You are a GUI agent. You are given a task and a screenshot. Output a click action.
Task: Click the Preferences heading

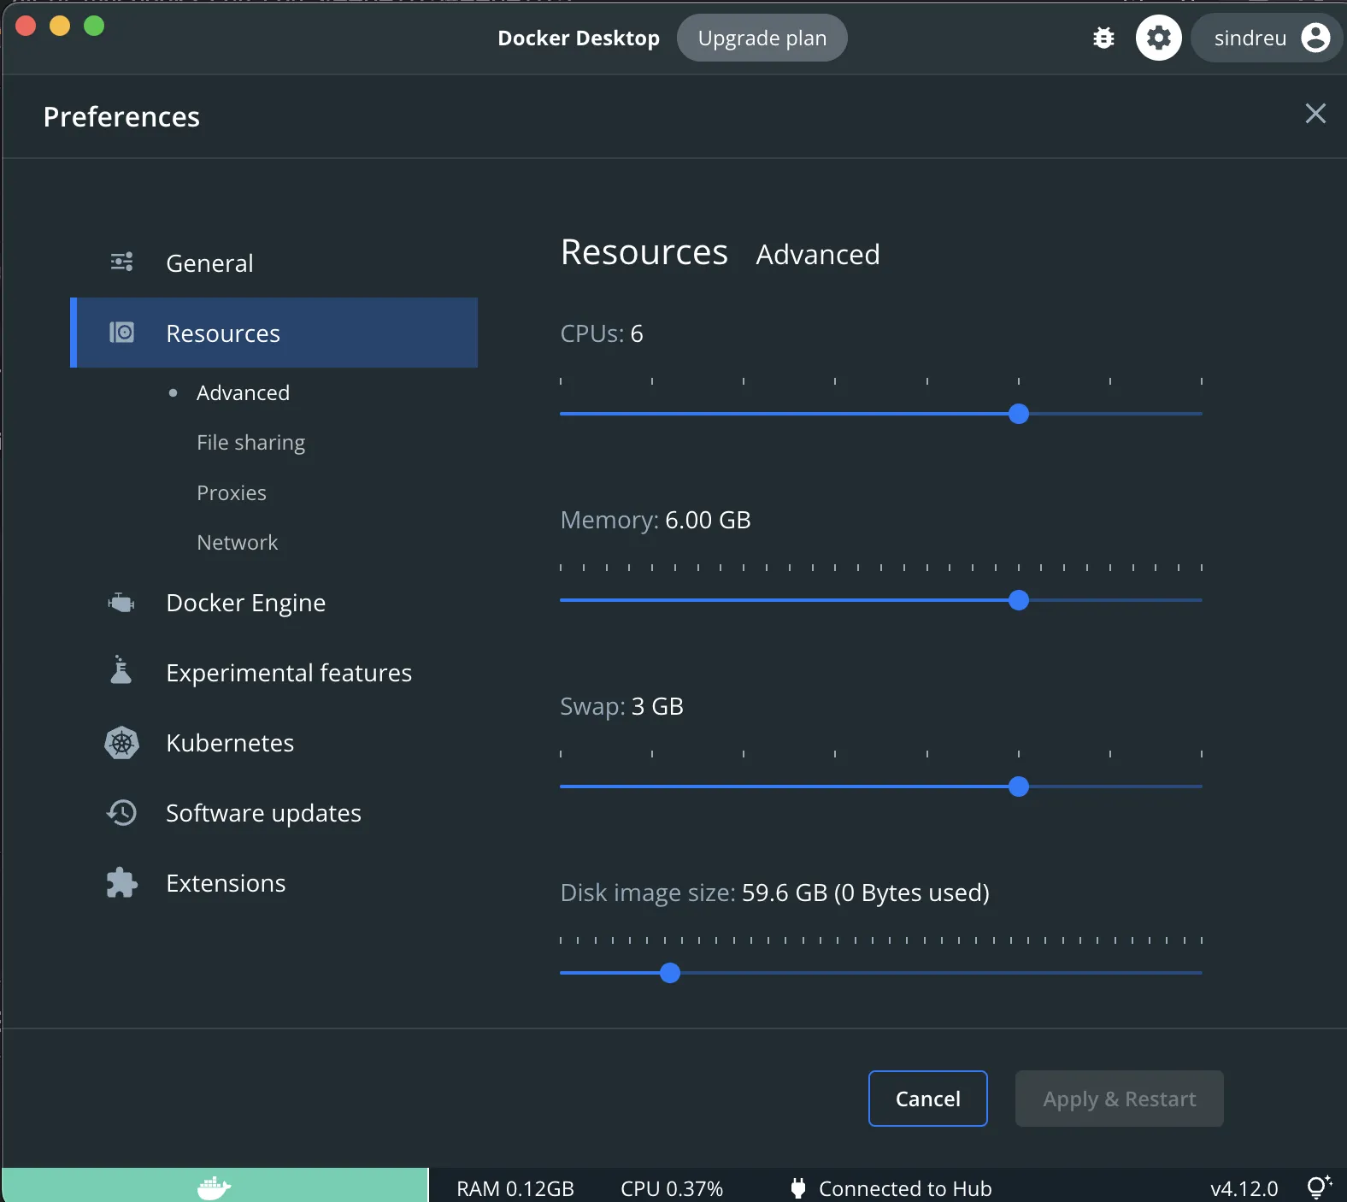pyautogui.click(x=121, y=116)
